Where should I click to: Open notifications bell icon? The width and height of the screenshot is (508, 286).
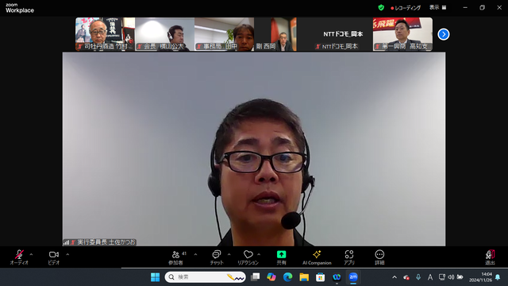[498, 277]
